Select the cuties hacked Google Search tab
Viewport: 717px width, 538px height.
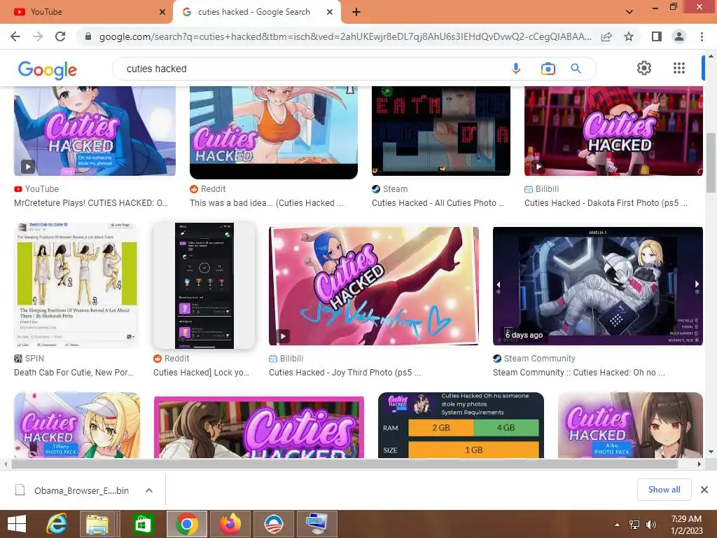(257, 12)
